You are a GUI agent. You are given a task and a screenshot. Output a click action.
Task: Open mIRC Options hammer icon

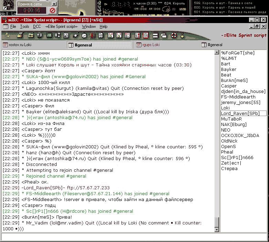click(x=20, y=35)
